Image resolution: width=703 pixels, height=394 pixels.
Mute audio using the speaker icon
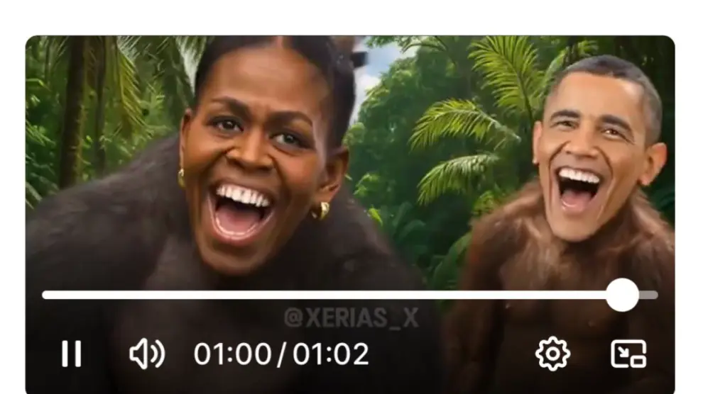click(147, 354)
